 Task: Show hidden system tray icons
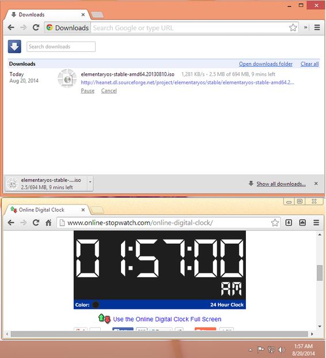pyautogui.click(x=251, y=350)
